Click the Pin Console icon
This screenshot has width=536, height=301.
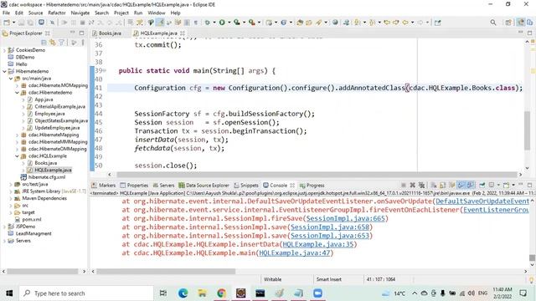(x=482, y=185)
